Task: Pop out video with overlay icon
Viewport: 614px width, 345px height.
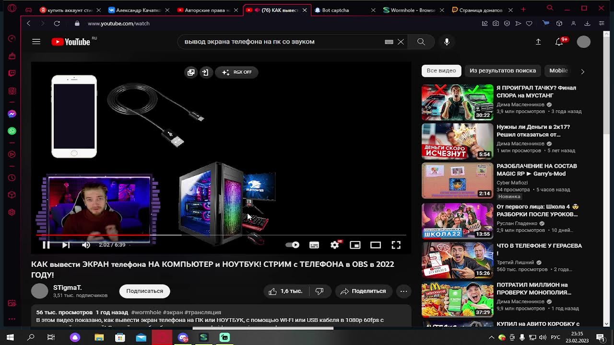Action: pyautogui.click(x=191, y=72)
